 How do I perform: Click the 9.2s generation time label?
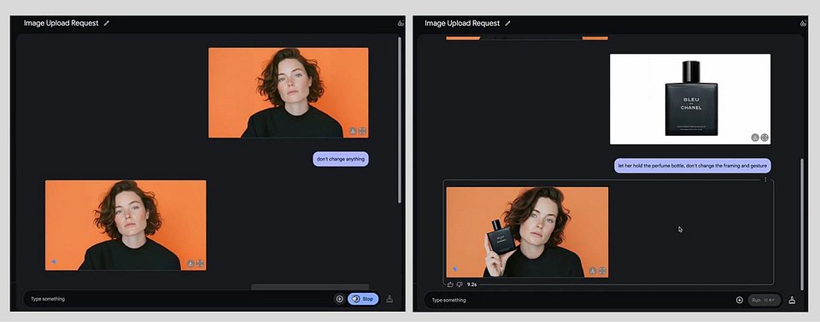(471, 284)
